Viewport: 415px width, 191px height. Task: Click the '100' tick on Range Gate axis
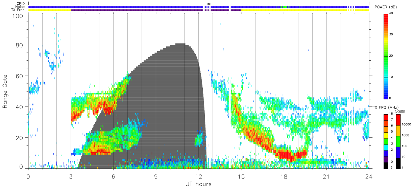18,16
